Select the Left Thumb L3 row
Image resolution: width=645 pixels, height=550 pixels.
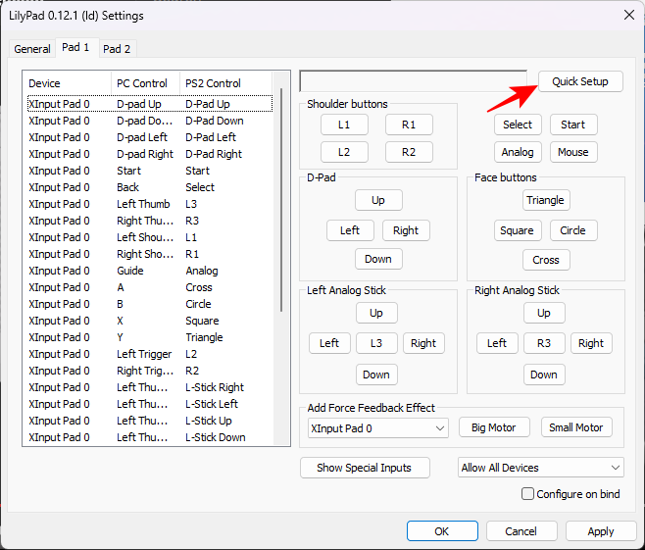pos(150,204)
